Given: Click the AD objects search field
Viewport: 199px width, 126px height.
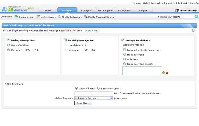Looking at the screenshot, I should [181, 17].
